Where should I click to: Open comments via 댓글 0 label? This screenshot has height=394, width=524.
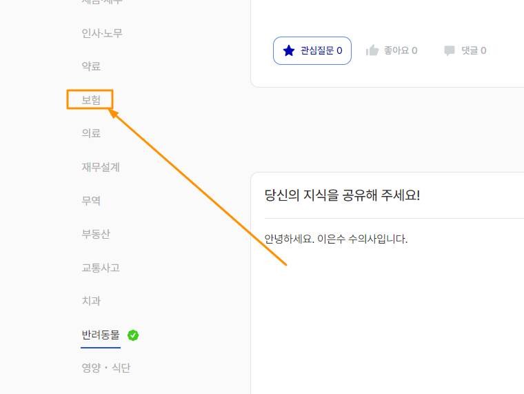click(474, 50)
